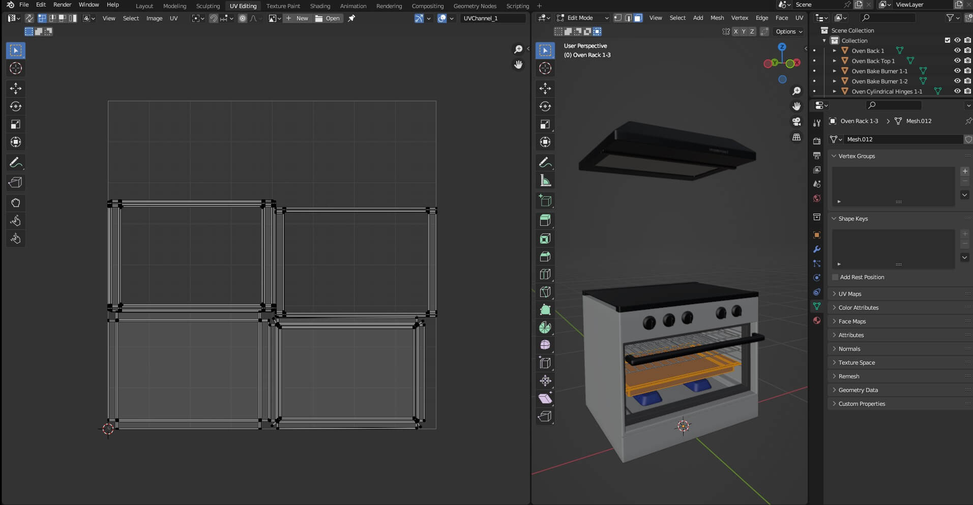Expand Oven Back Top 1 tree item

click(834, 61)
